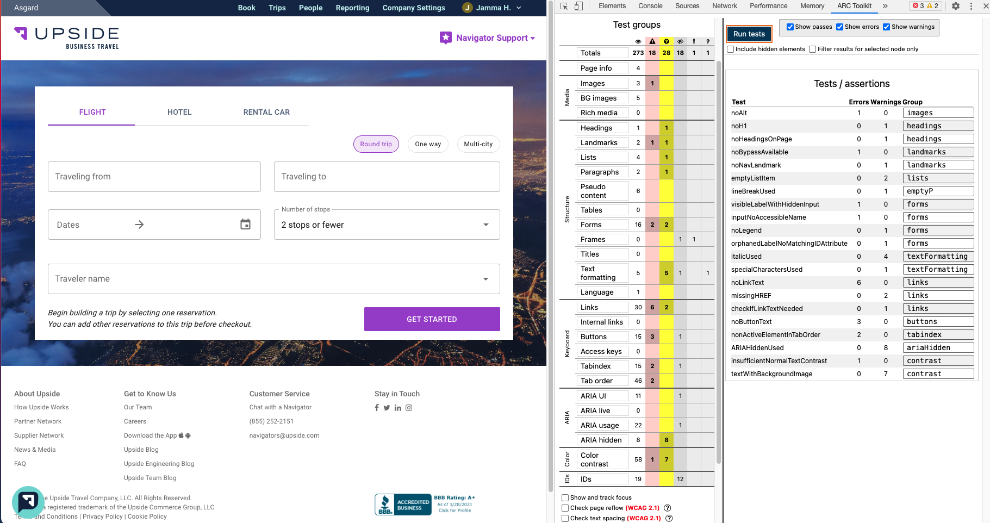This screenshot has height=523, width=990.
Task: Uncheck the Show warnings checkbox
Action: pyautogui.click(x=887, y=27)
